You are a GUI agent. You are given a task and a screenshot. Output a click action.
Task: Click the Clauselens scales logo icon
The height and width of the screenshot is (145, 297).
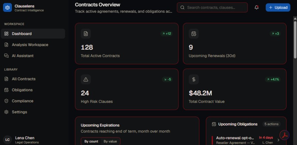pos(7,8)
